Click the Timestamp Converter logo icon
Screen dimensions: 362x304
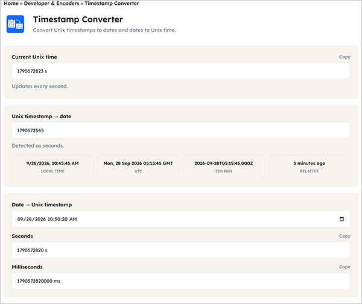(15, 24)
